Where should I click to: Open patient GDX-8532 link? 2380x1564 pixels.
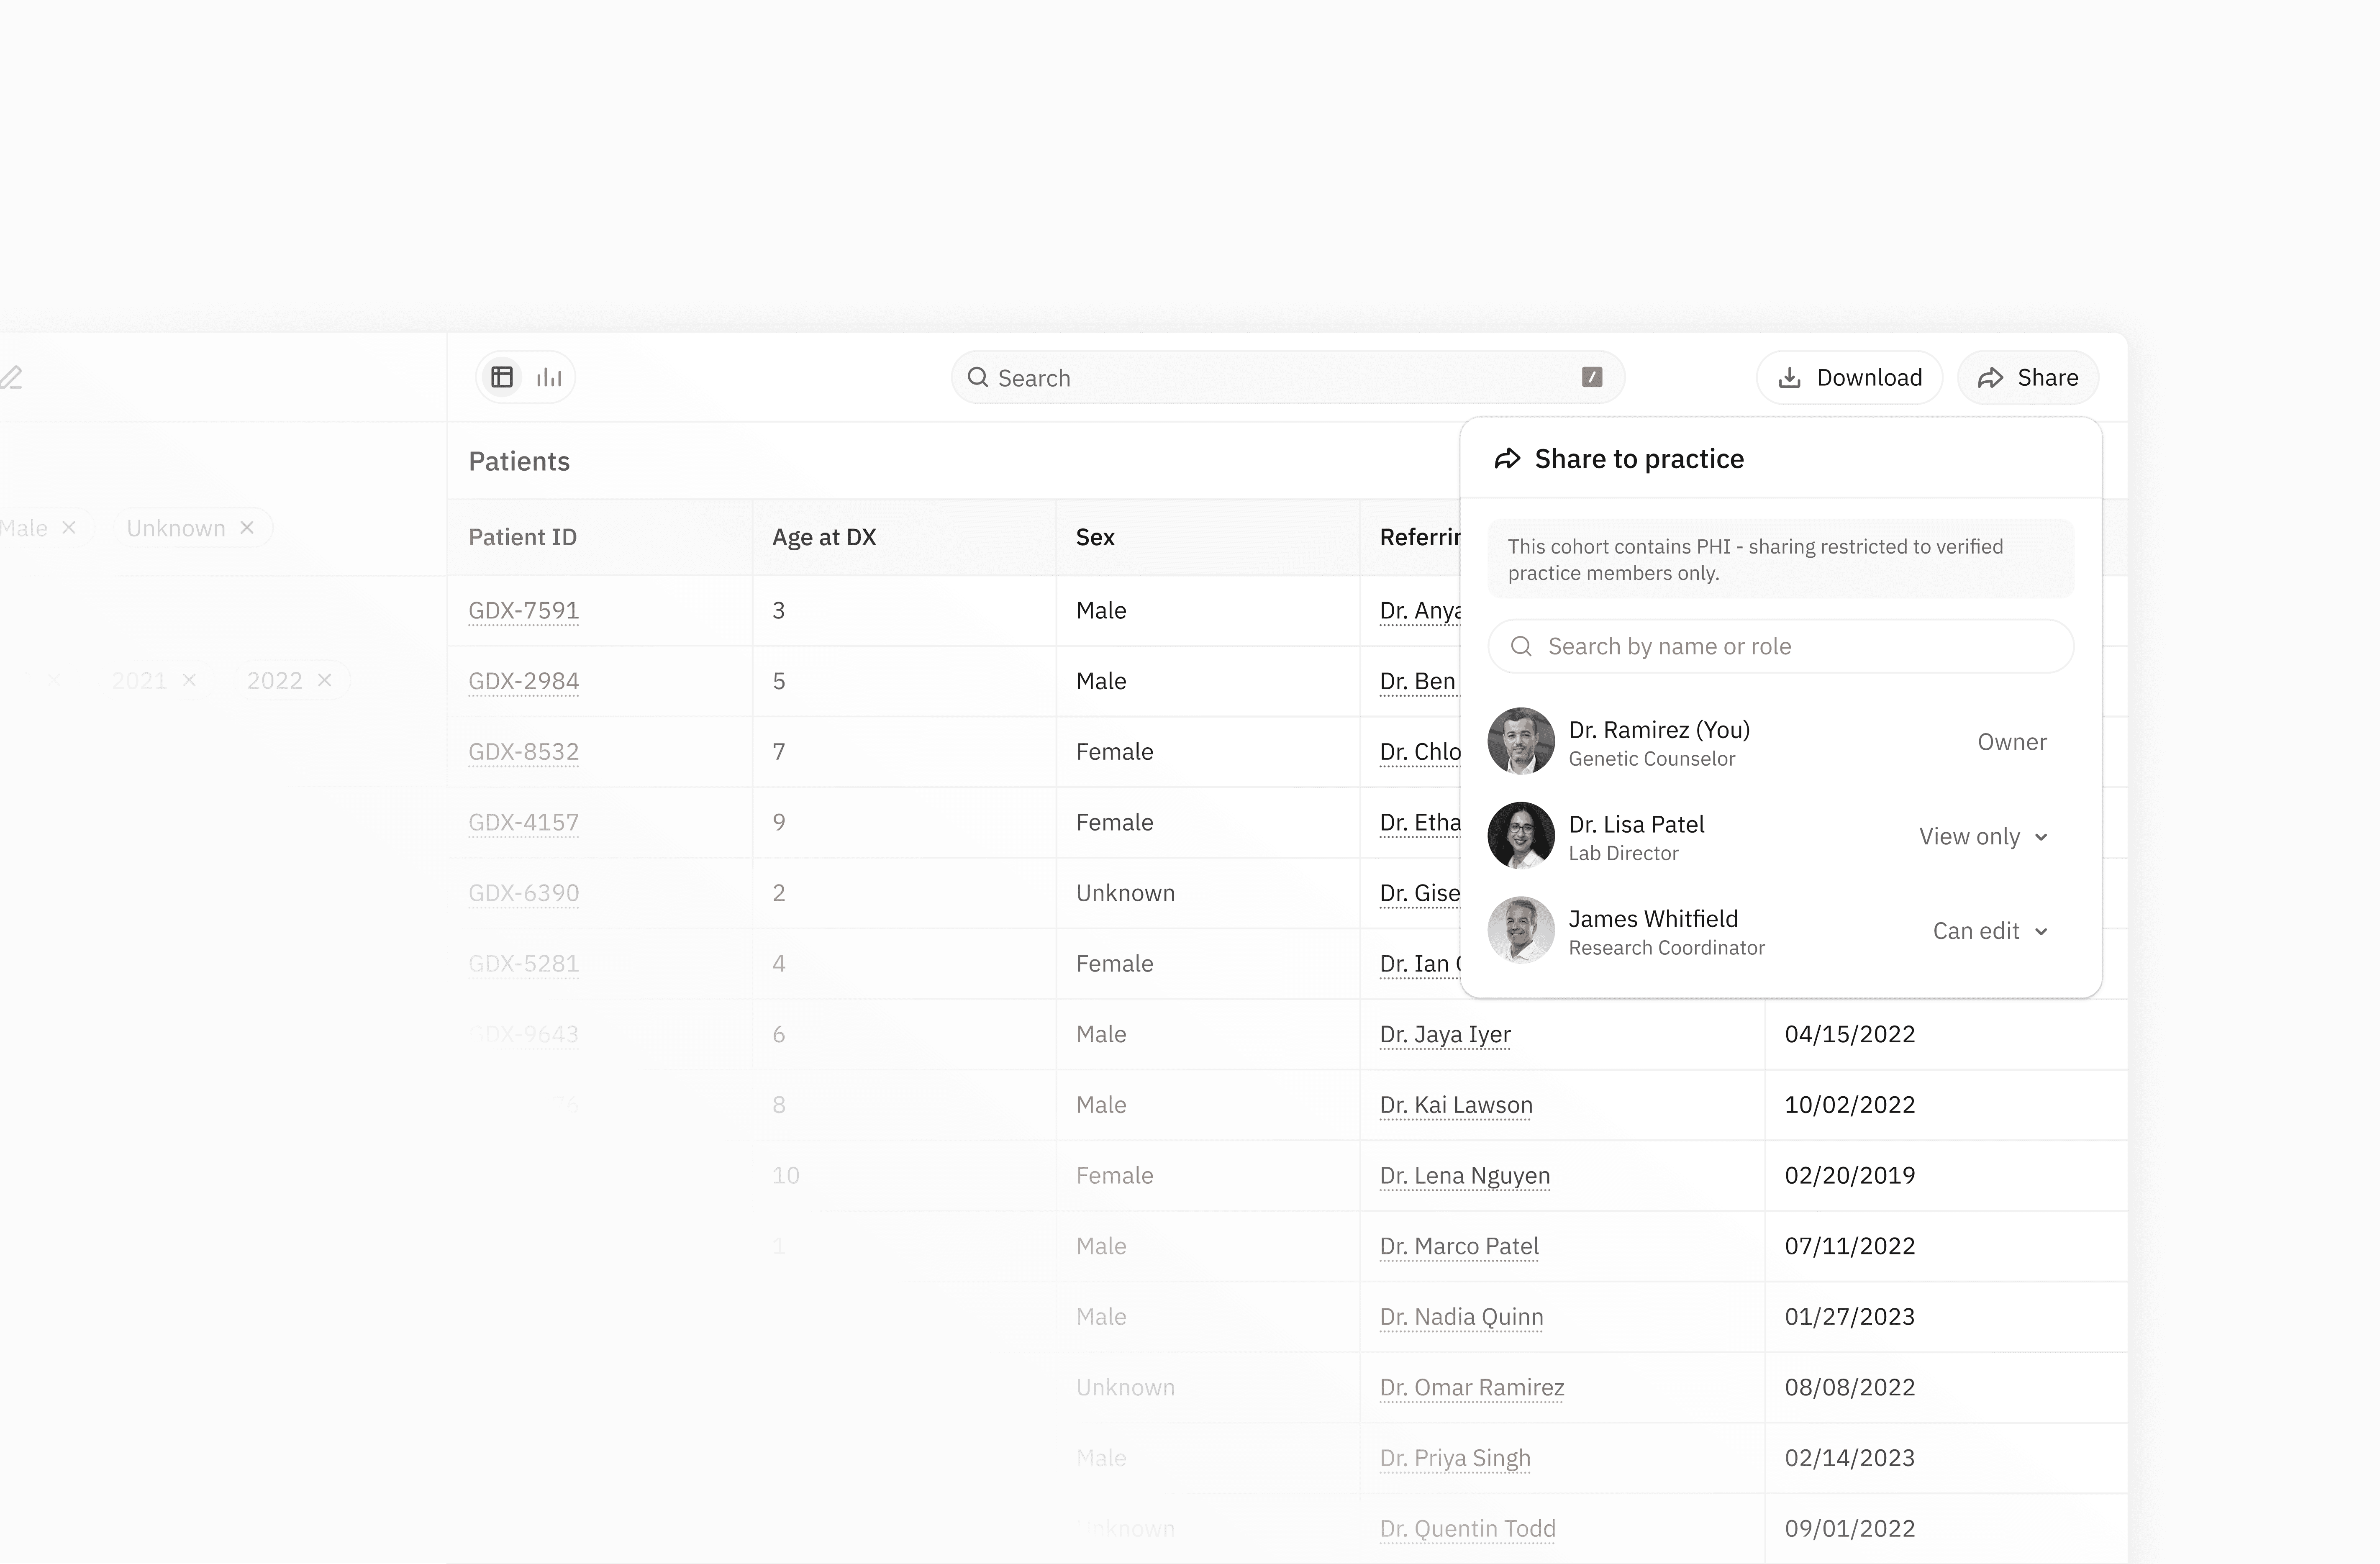523,751
